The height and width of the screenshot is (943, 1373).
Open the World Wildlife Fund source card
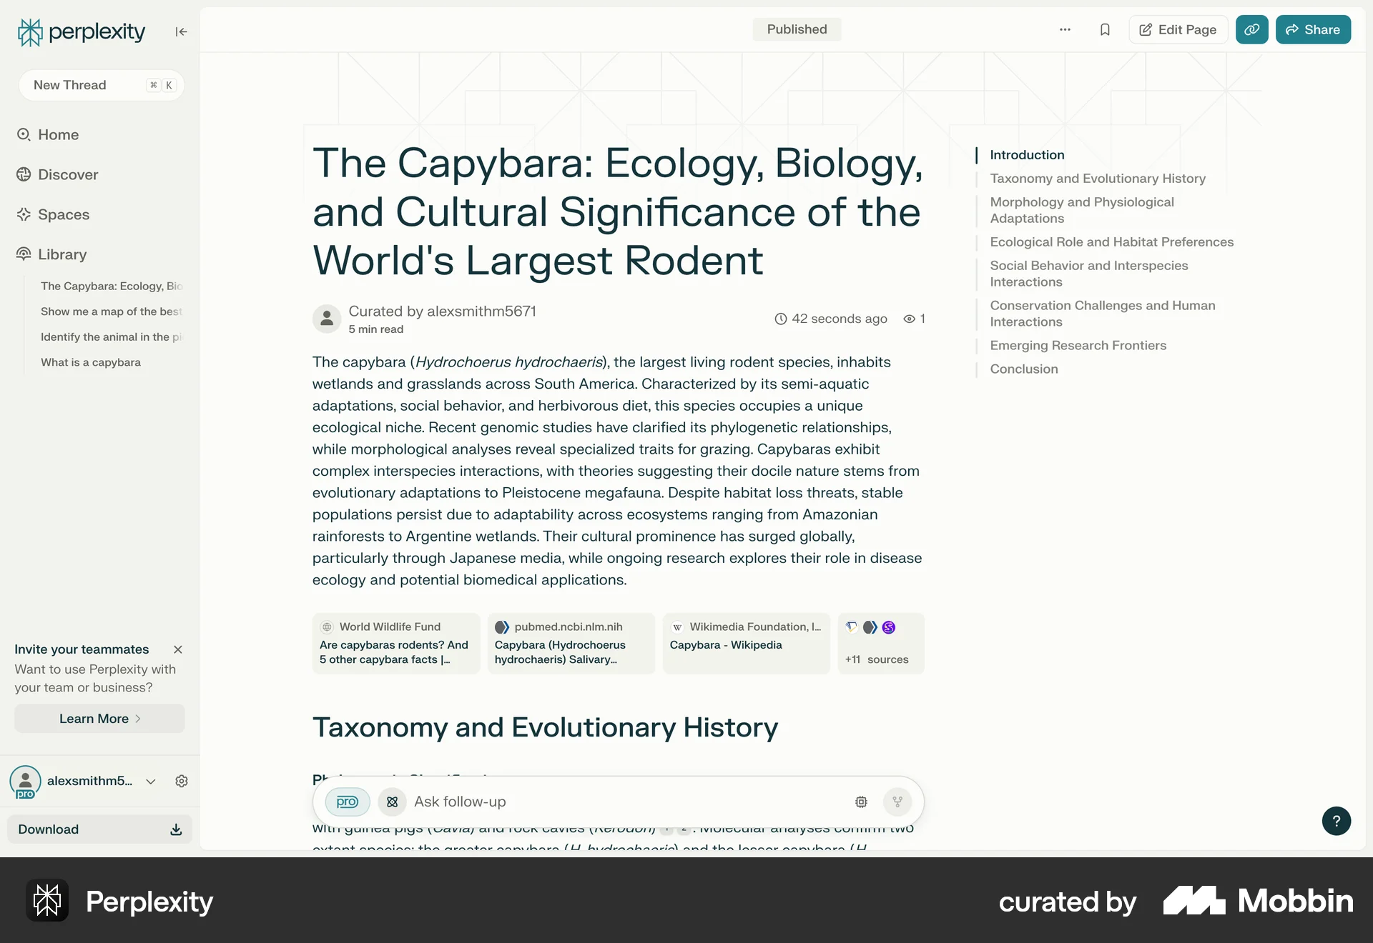pyautogui.click(x=395, y=643)
